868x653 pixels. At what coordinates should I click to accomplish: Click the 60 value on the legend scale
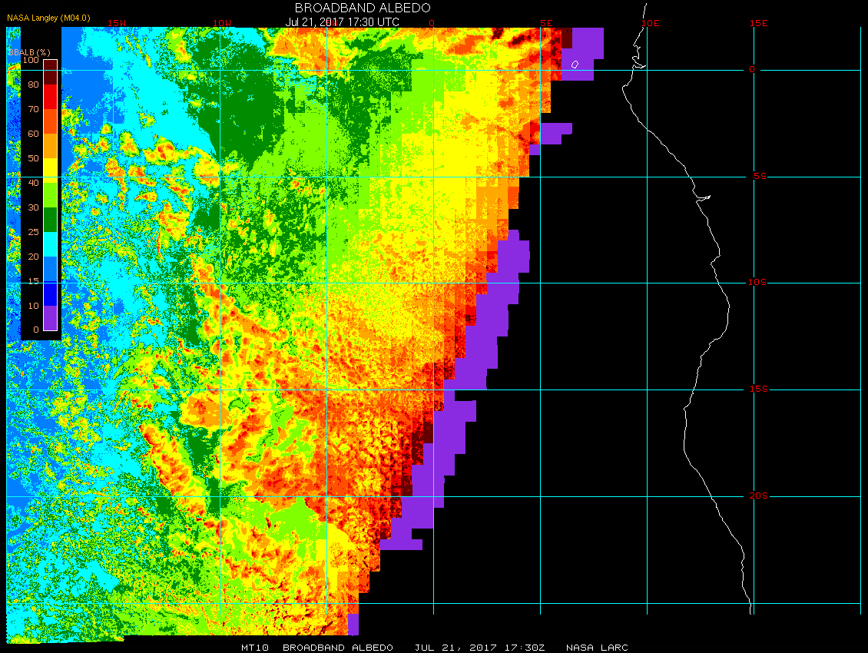coord(33,134)
